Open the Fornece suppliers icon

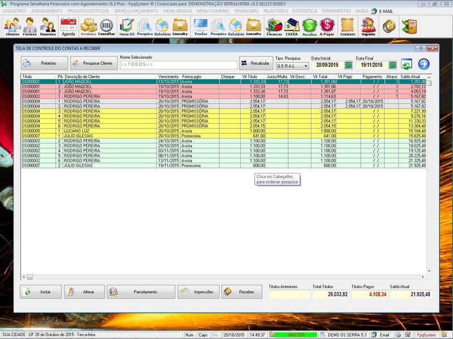30,27
